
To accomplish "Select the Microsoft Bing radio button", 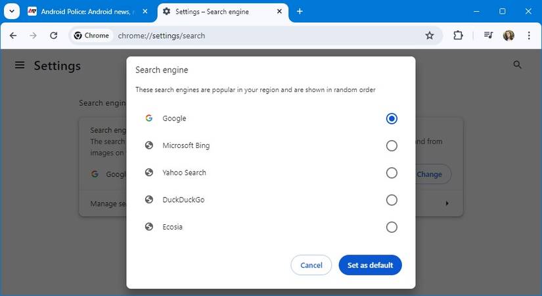I will [392, 146].
